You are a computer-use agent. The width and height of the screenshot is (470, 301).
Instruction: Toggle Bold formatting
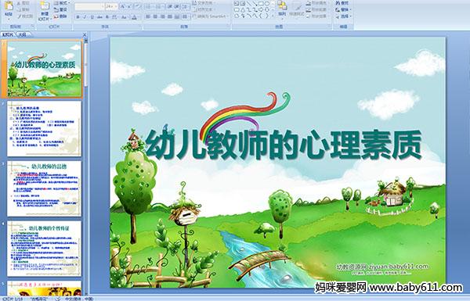[x=78, y=17]
